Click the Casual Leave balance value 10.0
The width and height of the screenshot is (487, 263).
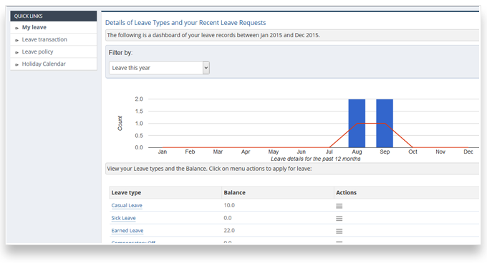coord(229,205)
